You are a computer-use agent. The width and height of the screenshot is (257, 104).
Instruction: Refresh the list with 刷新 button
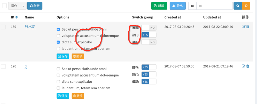pos(35,6)
